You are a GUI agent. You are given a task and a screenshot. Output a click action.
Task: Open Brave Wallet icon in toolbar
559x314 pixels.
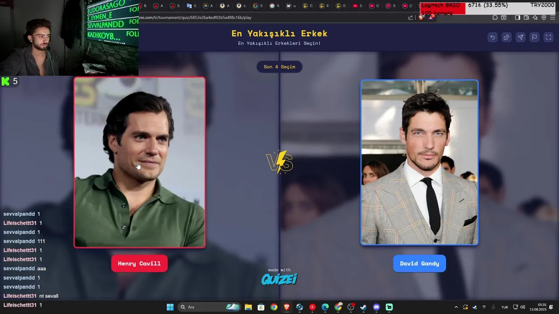point(526,17)
